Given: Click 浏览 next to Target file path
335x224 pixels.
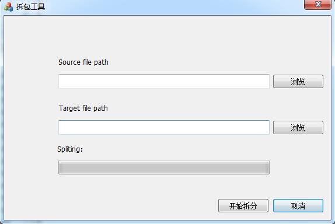Looking at the screenshot, I should [298, 128].
